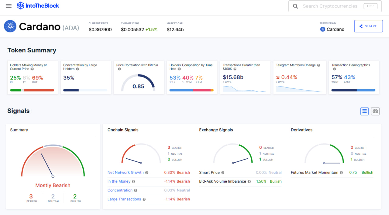
Task: Click the Telegram 0.44% decrease value
Action: (x=286, y=77)
